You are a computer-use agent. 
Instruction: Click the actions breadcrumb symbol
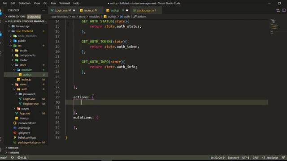(x=140, y=17)
